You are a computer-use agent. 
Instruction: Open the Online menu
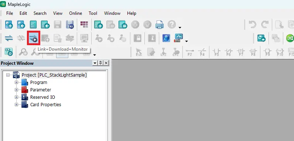pyautogui.click(x=76, y=13)
